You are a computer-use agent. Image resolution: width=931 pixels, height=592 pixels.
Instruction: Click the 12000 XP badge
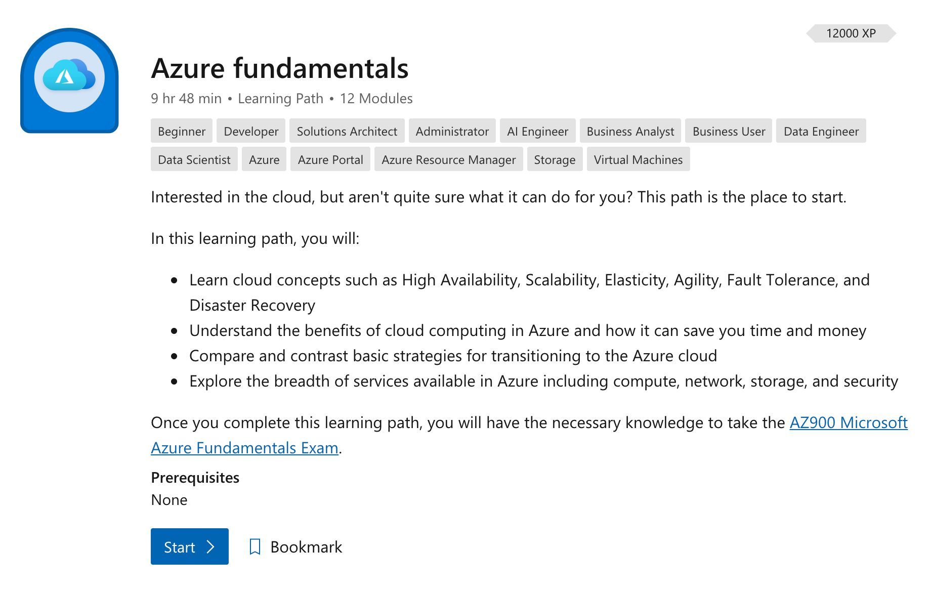[852, 33]
